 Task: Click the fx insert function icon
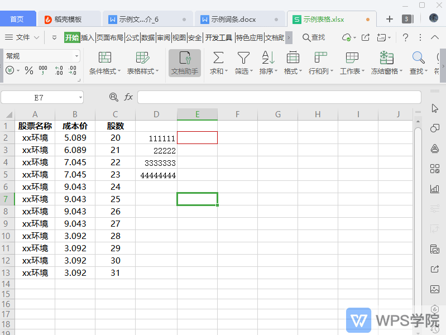pyautogui.click(x=128, y=97)
